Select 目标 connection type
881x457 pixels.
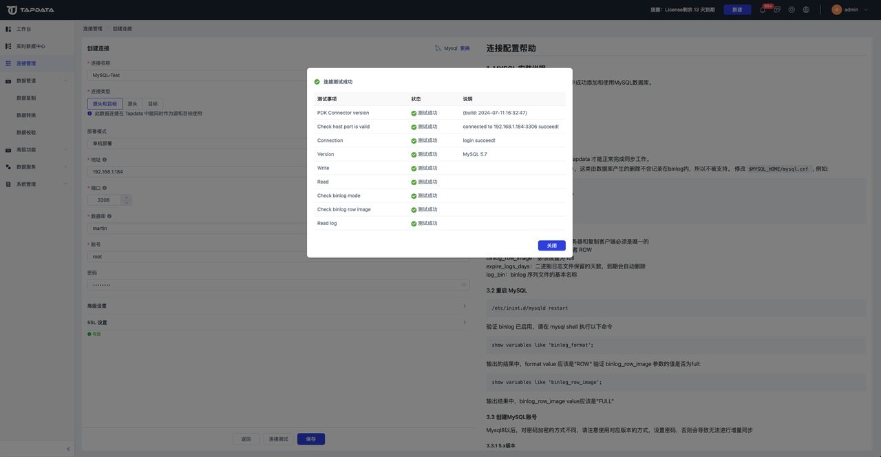click(x=153, y=104)
